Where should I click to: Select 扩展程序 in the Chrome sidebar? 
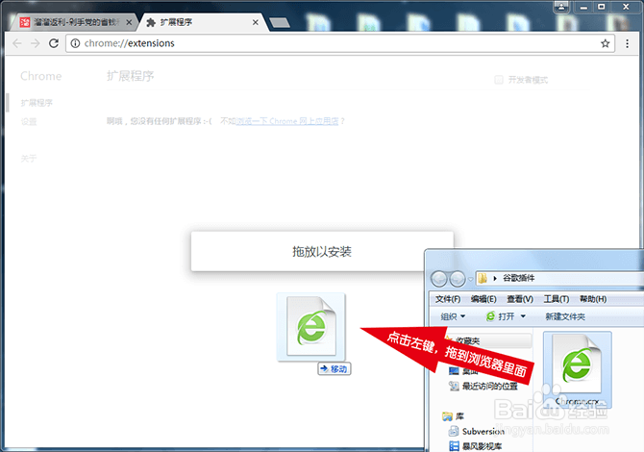pos(37,103)
